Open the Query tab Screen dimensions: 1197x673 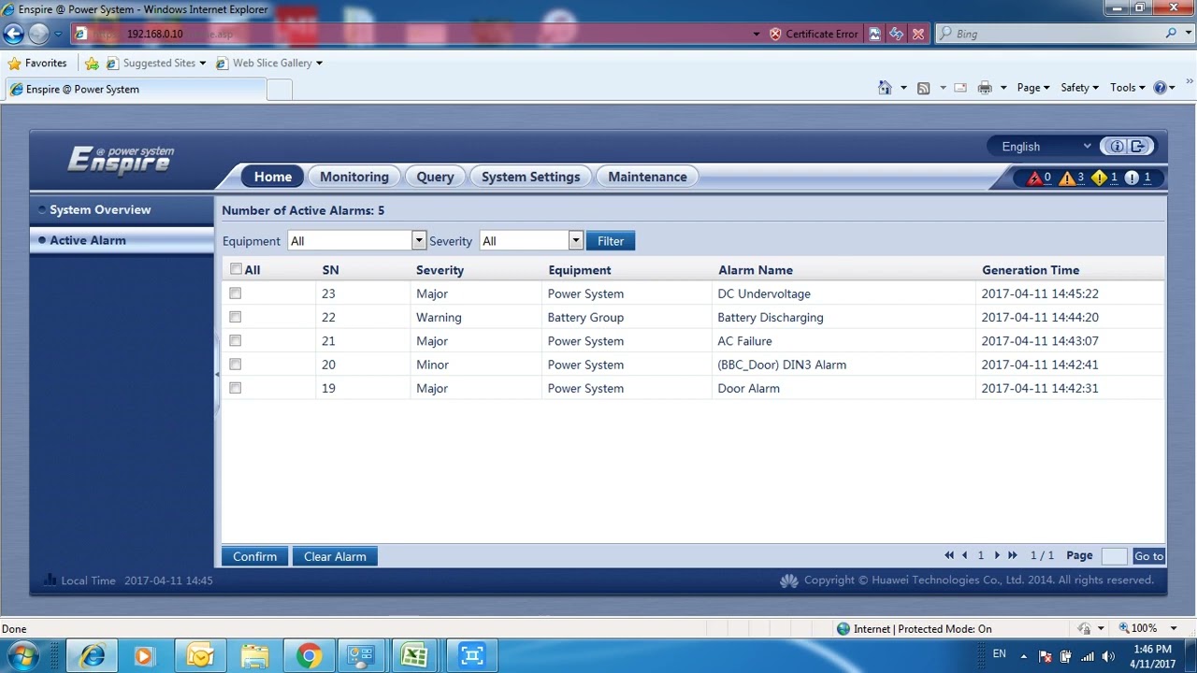click(435, 177)
